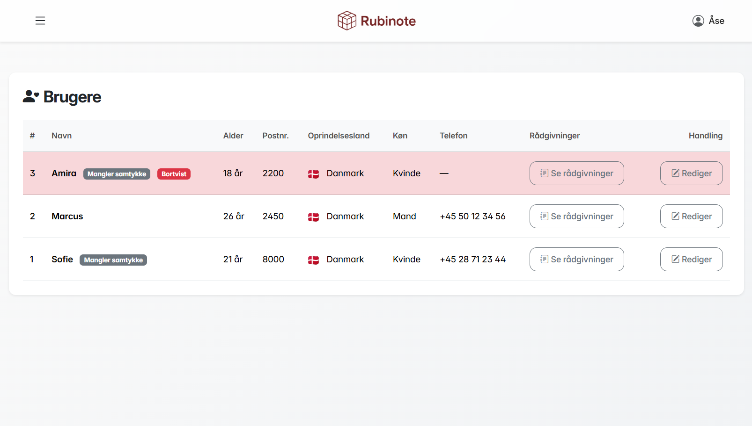Click the Brugere heading user icon
The width and height of the screenshot is (752, 426).
click(30, 96)
